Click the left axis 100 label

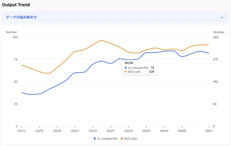coord(15,37)
